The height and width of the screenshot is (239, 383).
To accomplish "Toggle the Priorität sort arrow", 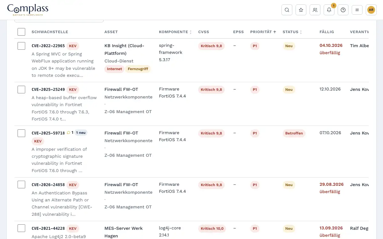I will [274, 32].
